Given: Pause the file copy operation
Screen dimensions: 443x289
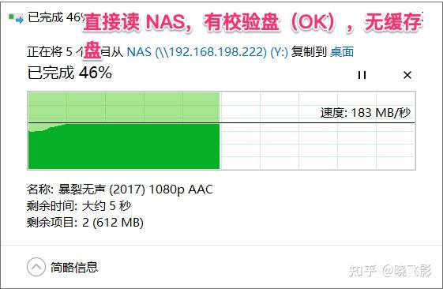Looking at the screenshot, I should coord(362,75).
